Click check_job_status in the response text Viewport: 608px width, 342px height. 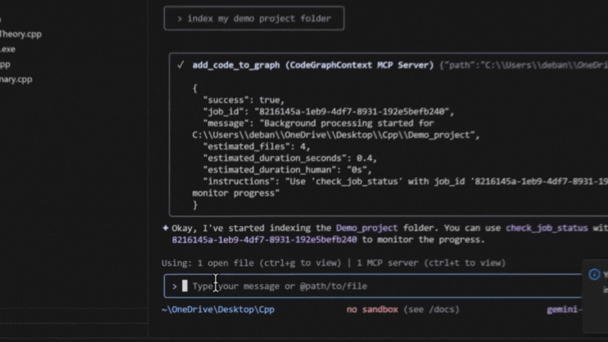pos(545,227)
